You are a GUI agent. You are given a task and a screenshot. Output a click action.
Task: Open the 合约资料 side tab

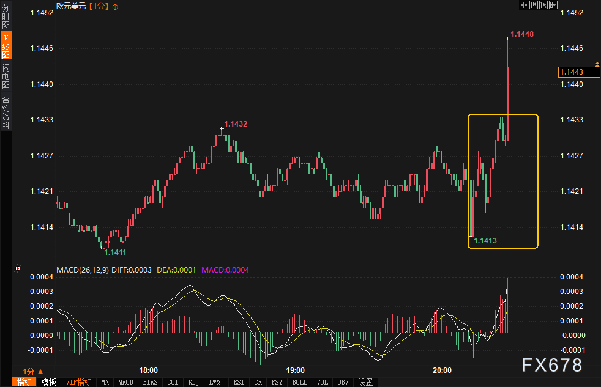(x=6, y=112)
